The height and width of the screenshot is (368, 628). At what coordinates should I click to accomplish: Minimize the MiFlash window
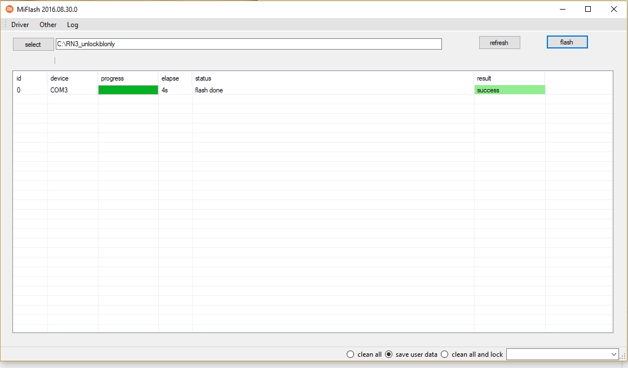coord(563,9)
